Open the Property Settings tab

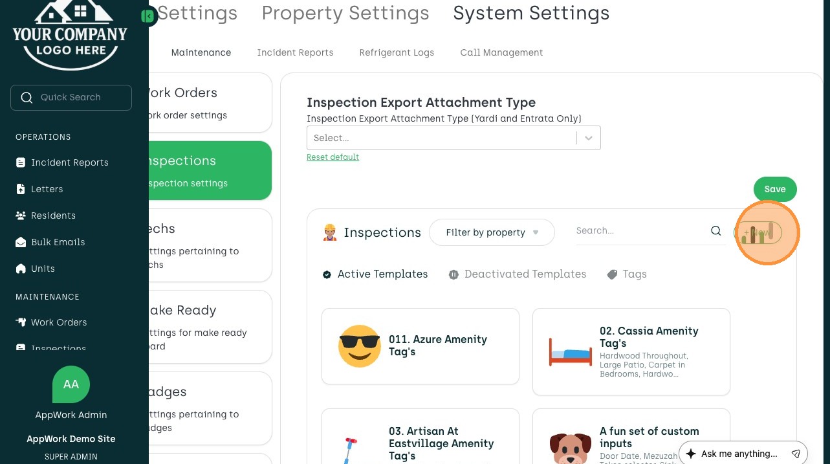coord(345,13)
